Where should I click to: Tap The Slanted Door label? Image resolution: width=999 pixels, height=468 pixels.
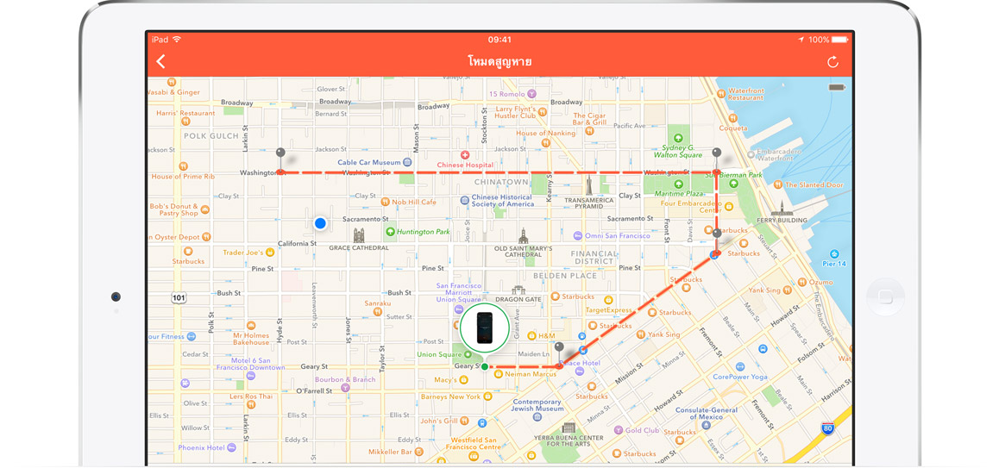click(x=814, y=184)
